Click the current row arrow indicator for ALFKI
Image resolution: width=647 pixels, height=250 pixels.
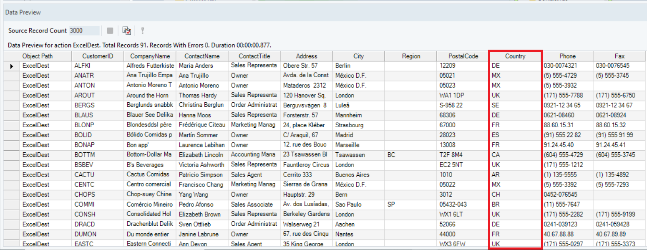pyautogui.click(x=12, y=66)
